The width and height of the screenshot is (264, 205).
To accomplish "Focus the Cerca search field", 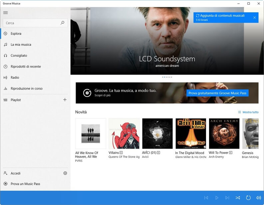I will pos(35,23).
